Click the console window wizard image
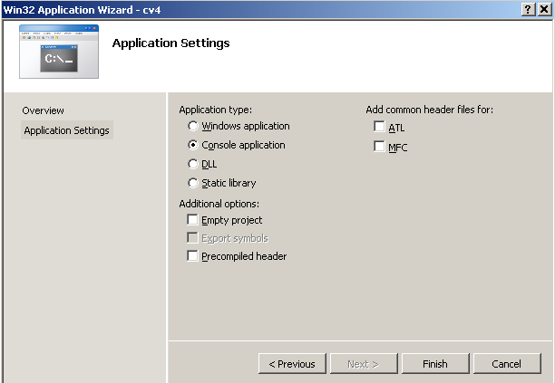Viewport: 555px width, 383px height. pos(59,52)
